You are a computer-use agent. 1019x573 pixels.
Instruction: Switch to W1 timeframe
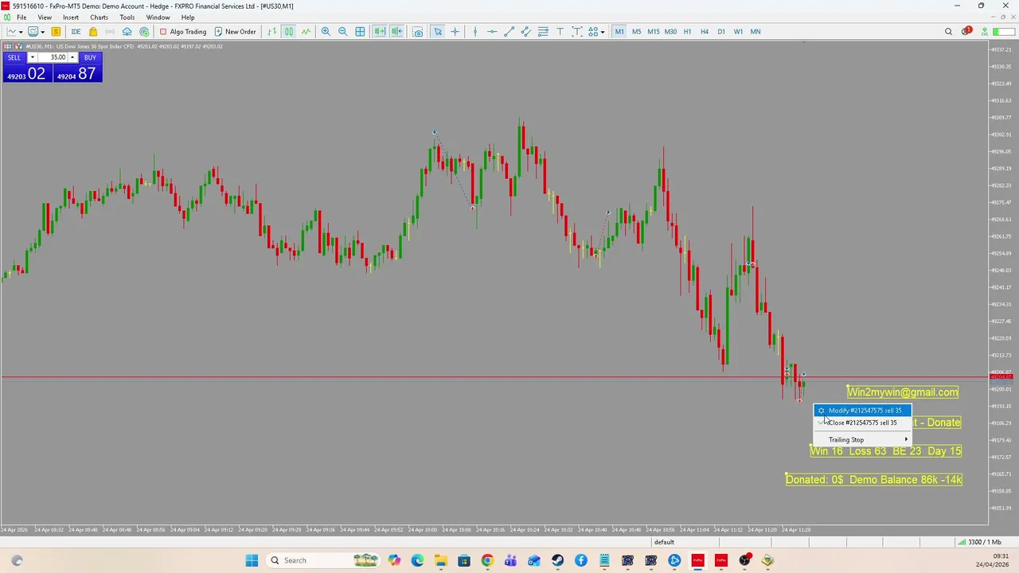coord(738,32)
